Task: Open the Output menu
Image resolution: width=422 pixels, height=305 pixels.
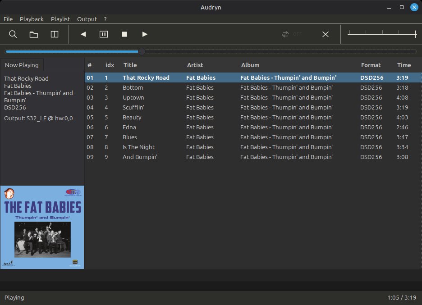Action: click(87, 19)
